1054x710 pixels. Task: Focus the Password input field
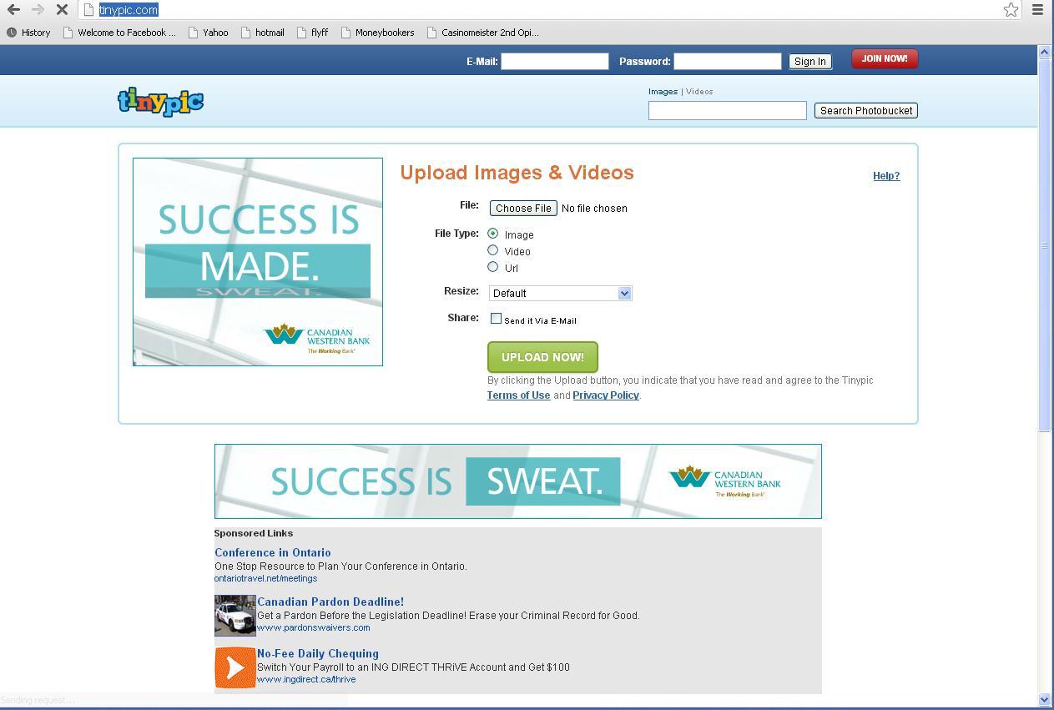[728, 61]
